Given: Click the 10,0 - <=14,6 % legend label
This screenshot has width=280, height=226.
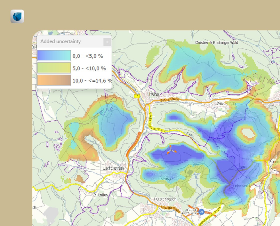Looking at the screenshot, I should click(92, 81).
